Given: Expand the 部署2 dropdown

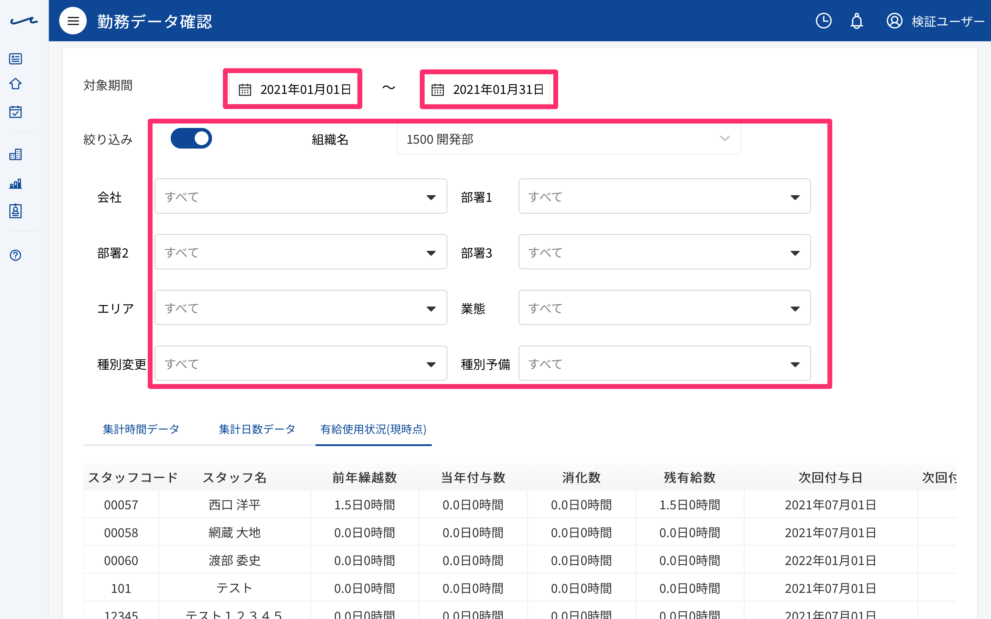Looking at the screenshot, I should click(301, 252).
